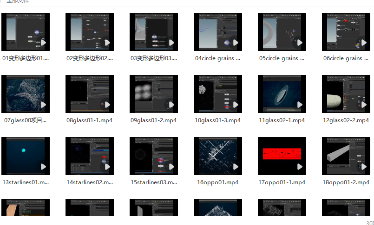Click play icon on 06circle grains video
Viewport: 374px width, 225px height.
click(364, 43)
